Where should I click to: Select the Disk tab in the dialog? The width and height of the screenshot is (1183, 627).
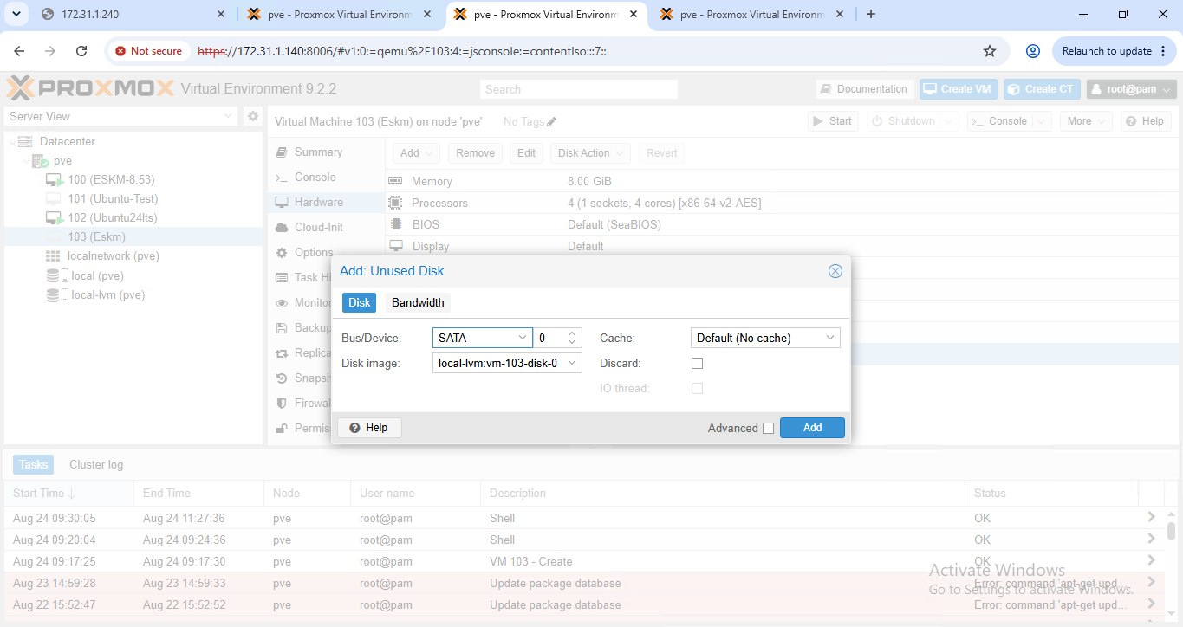360,302
